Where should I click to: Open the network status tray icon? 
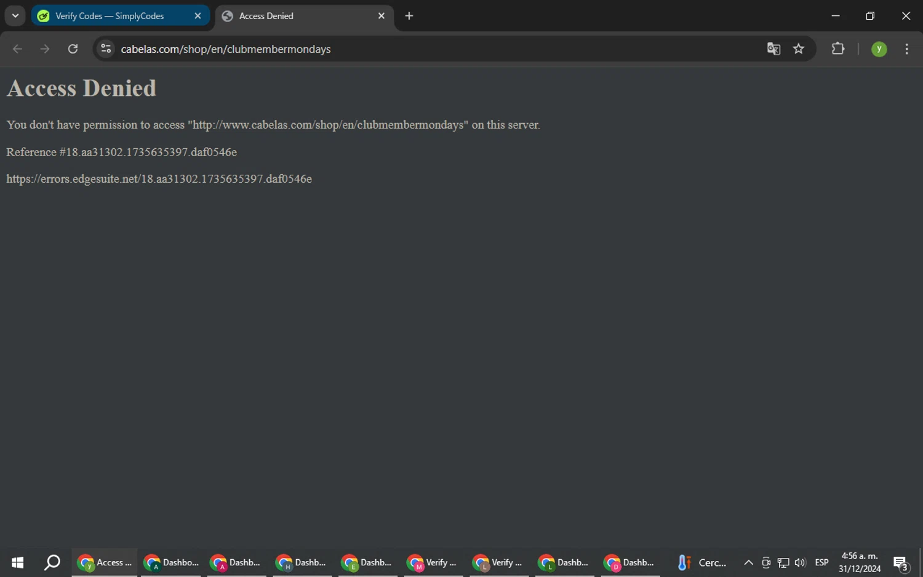click(783, 562)
